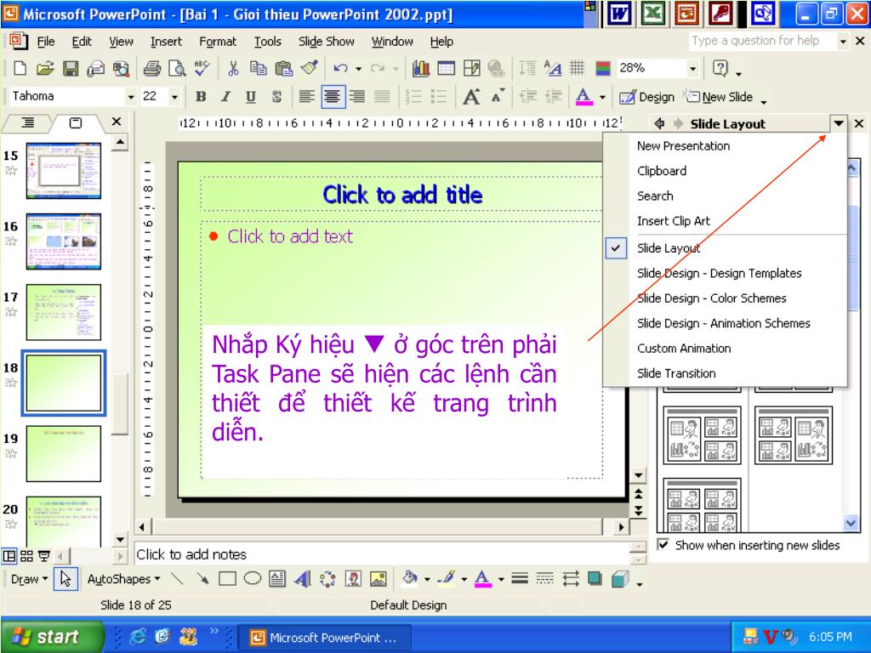Click Microsoft PowerPoint taskbar button
The width and height of the screenshot is (871, 653).
click(x=324, y=638)
